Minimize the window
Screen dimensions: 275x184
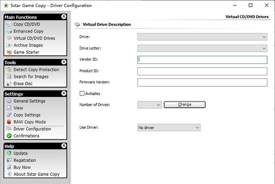(235, 5)
